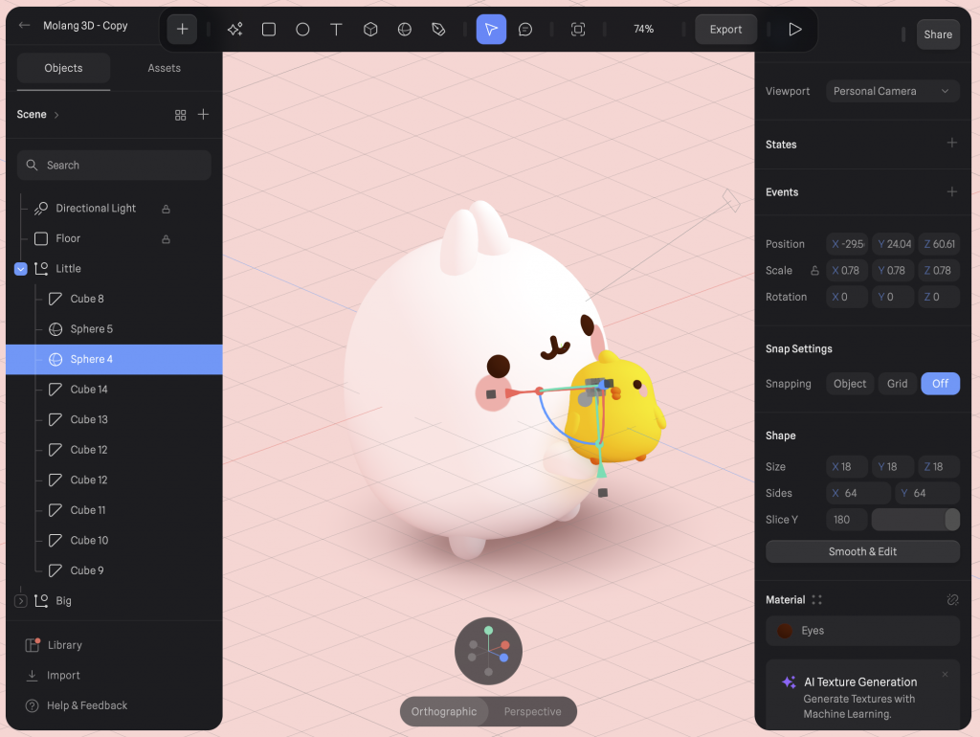
Task: Select the Comment tool
Action: 525,30
